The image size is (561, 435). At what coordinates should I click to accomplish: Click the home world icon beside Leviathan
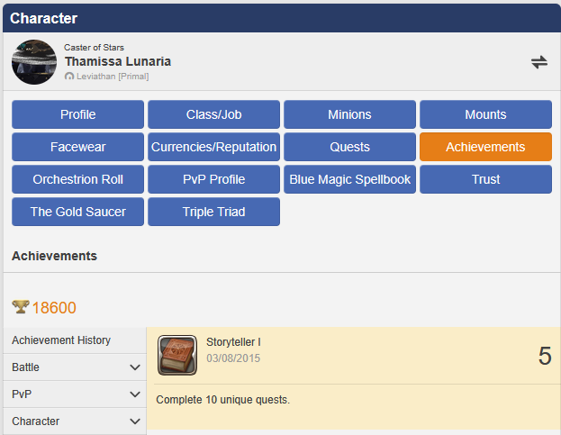(69, 77)
